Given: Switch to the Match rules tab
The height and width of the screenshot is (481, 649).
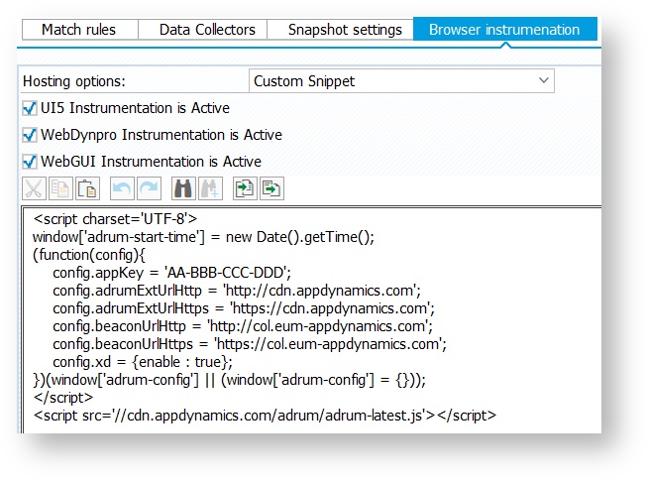Looking at the screenshot, I should click(80, 30).
